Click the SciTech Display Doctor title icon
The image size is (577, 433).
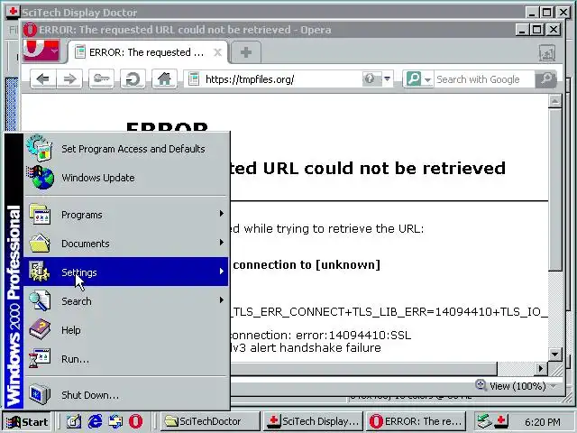tap(13, 12)
